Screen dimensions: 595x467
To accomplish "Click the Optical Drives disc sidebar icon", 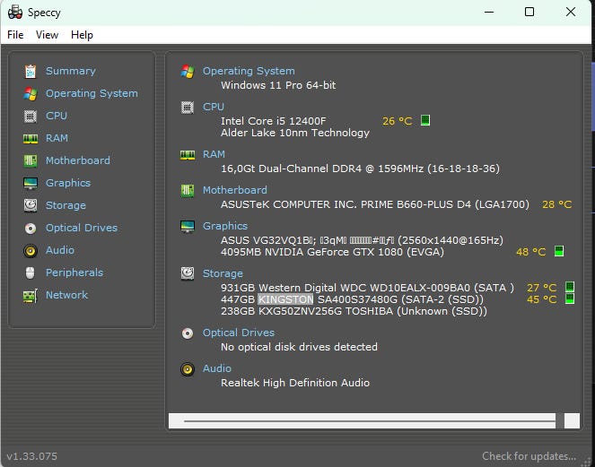I will [x=31, y=228].
